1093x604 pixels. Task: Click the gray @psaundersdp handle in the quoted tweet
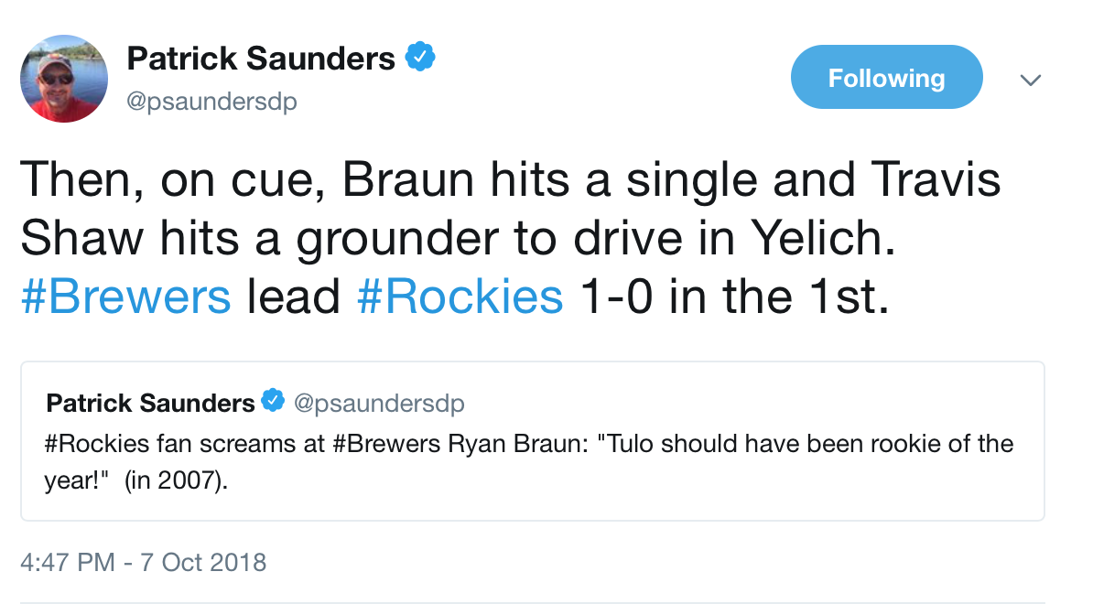tap(377, 403)
